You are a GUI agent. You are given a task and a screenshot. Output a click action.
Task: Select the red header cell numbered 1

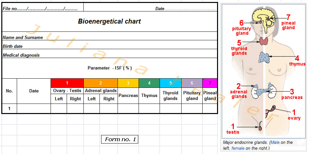tap(67, 83)
